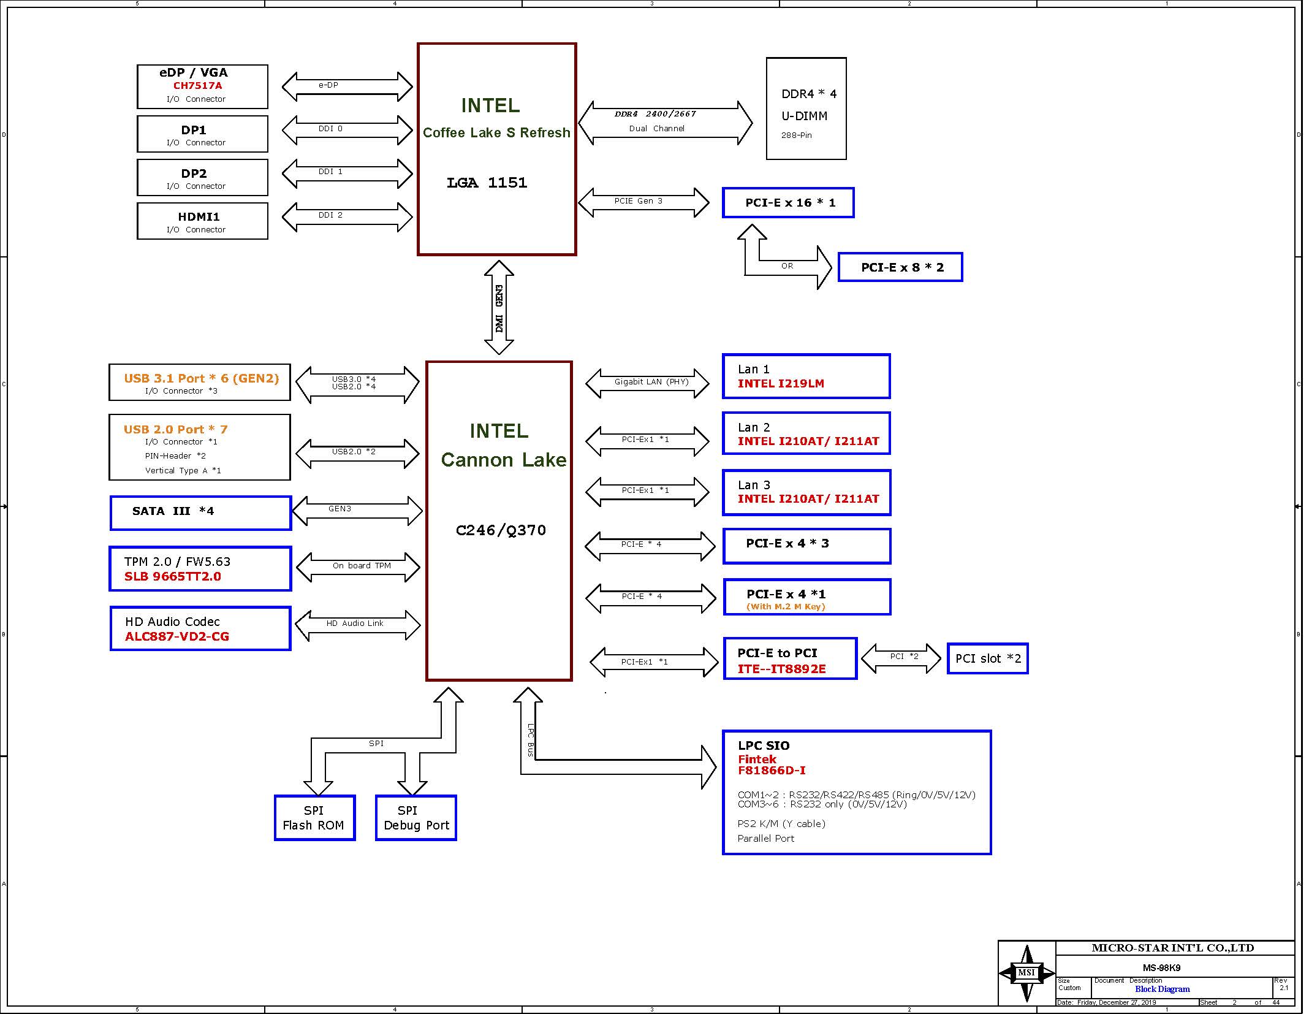Click the LPC SIO Fintek F81866D-I block
Image resolution: width=1309 pixels, height=1014 pixels.
(x=856, y=791)
